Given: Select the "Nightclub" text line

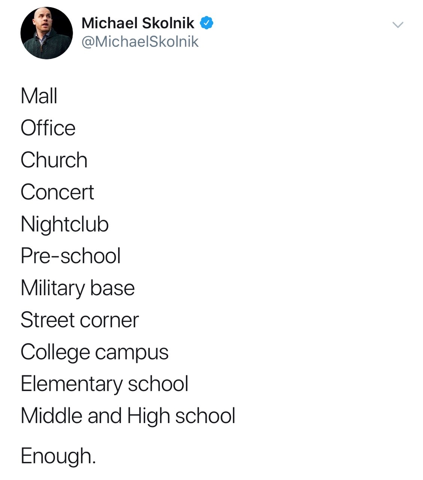Looking at the screenshot, I should pyautogui.click(x=64, y=224).
